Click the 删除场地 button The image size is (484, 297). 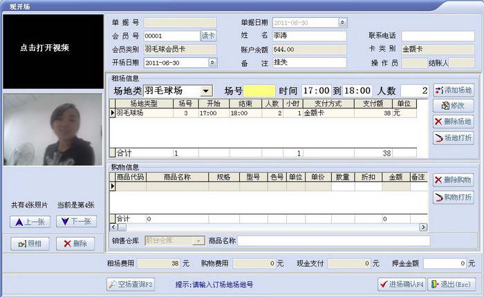[x=454, y=122]
